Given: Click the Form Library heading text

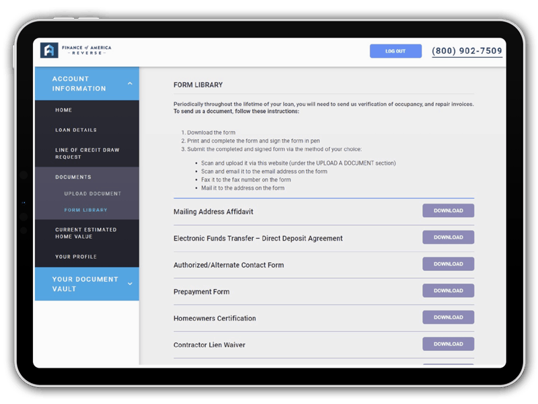Looking at the screenshot, I should [x=198, y=85].
